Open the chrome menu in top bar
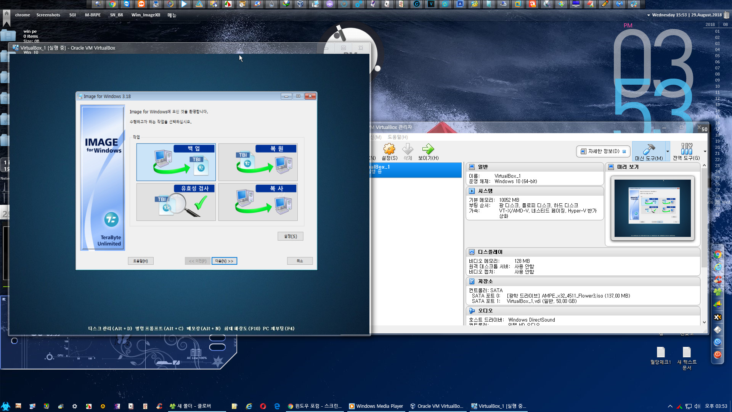 click(22, 15)
